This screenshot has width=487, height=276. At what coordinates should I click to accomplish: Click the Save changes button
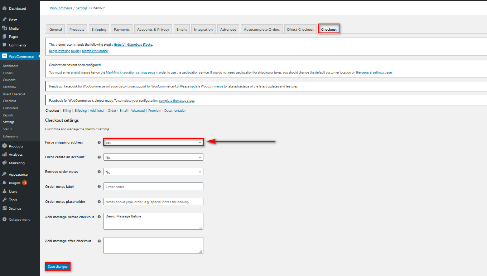pyautogui.click(x=58, y=267)
